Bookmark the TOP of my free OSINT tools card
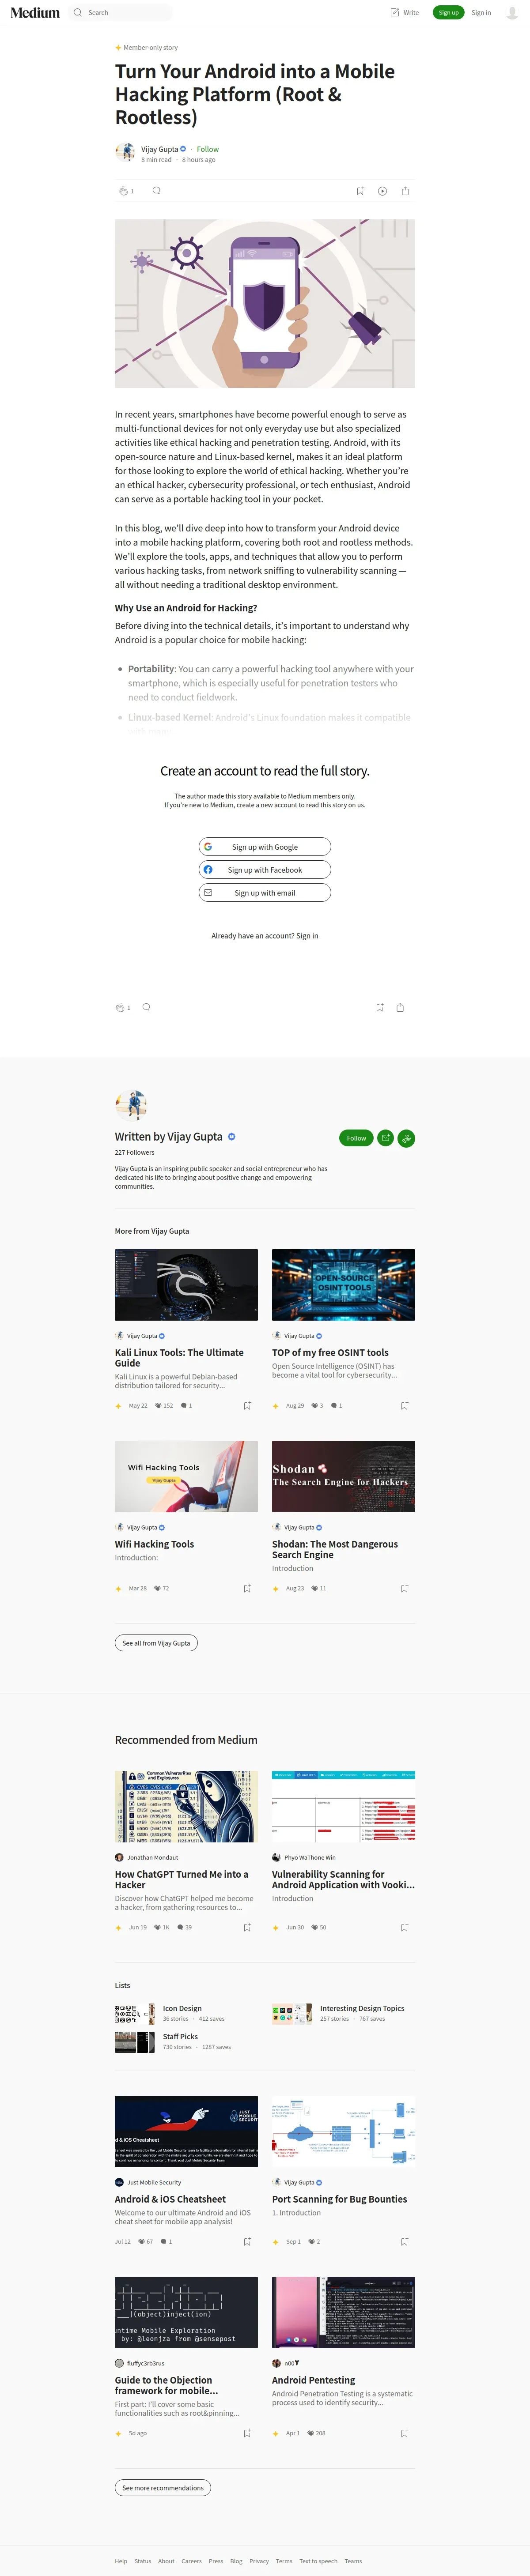This screenshot has height=2576, width=530. pos(404,1406)
